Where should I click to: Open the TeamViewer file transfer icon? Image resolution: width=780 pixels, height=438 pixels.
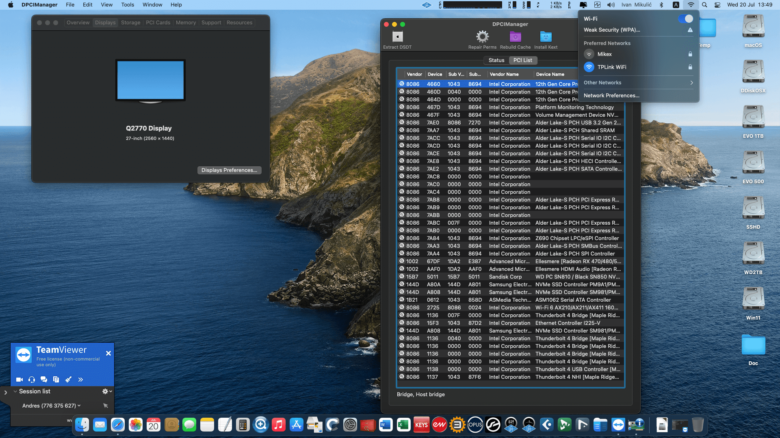pyautogui.click(x=56, y=380)
